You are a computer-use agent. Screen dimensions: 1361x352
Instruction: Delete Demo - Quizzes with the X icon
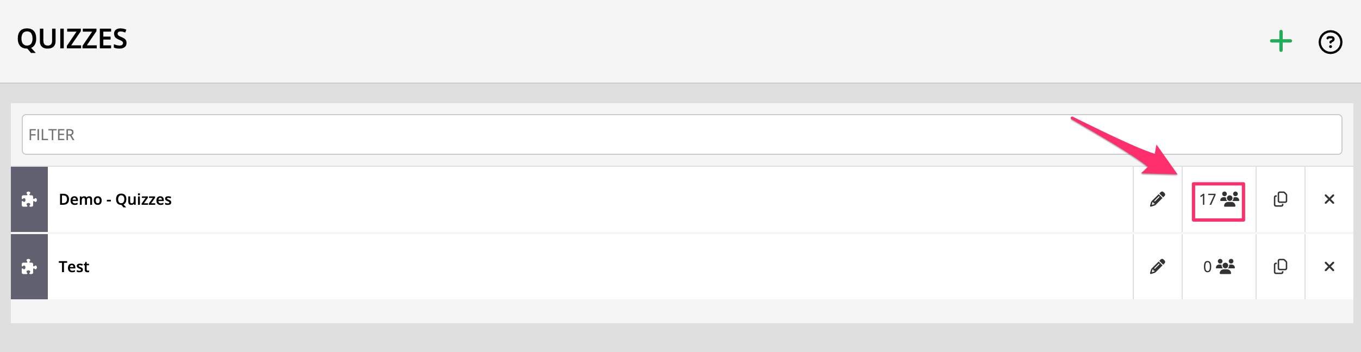click(1329, 199)
